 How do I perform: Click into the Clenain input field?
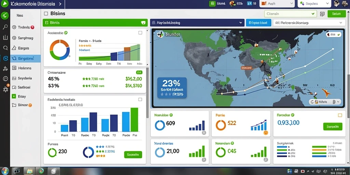pos(291,14)
